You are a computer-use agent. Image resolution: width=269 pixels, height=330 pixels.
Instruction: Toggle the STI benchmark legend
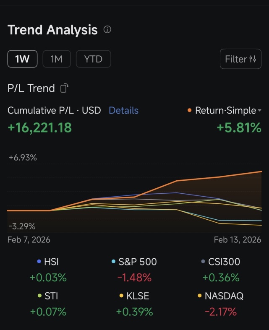[x=48, y=296]
